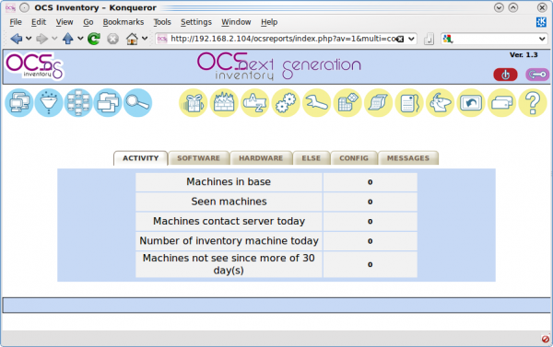The width and height of the screenshot is (553, 347).
Task: Click the KDE icon at menu bar right
Action: 541,22
